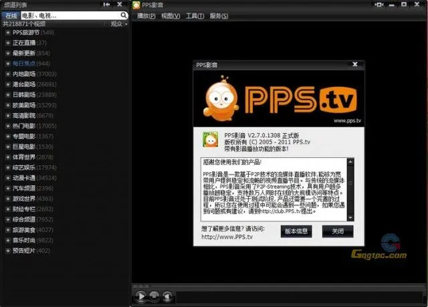Click the PPS.tv logo banner
Screen dimensions: 428x307
[x=279, y=98]
